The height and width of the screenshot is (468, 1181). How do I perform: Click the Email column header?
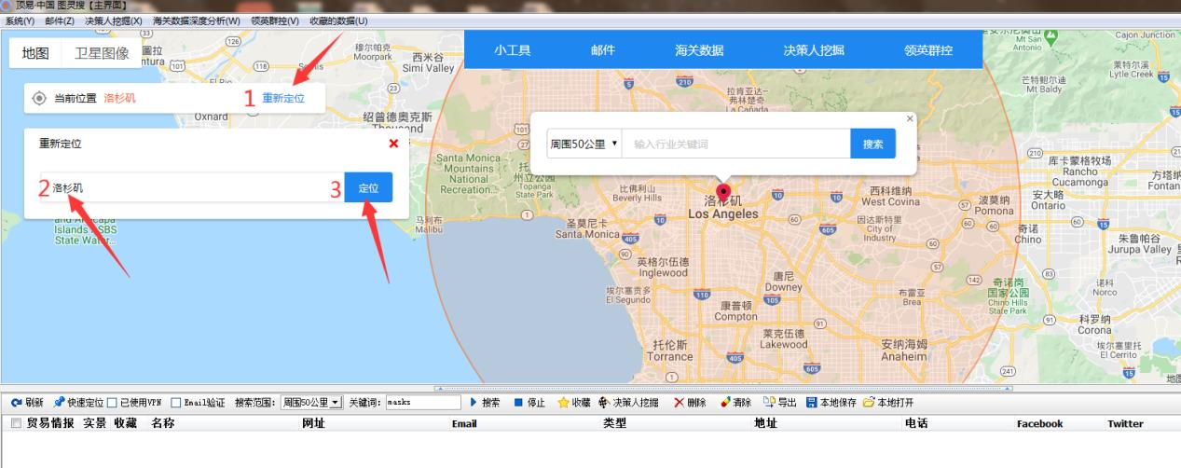(x=464, y=424)
